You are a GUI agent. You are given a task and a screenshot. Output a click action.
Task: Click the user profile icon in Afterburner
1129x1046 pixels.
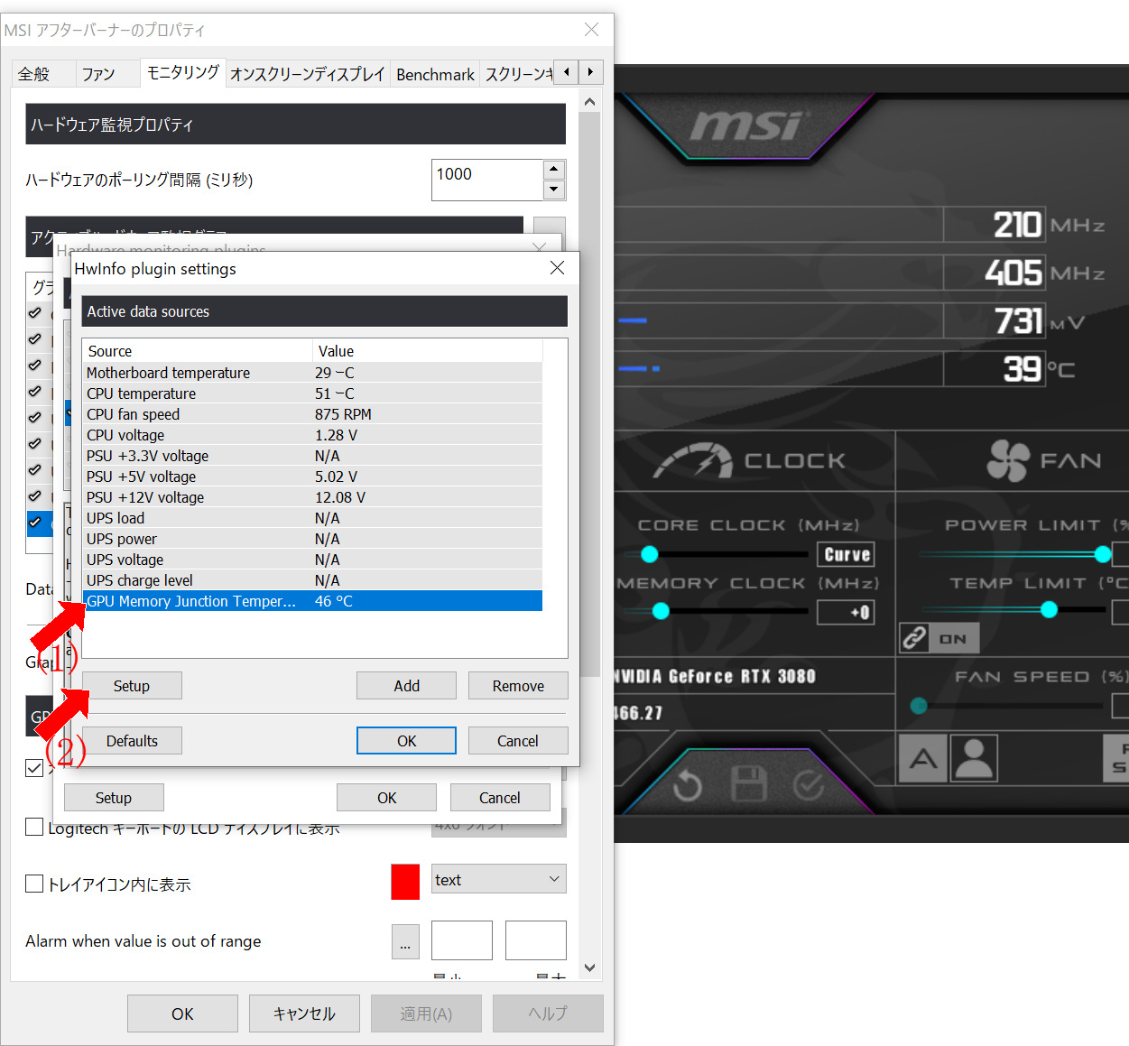(x=975, y=758)
